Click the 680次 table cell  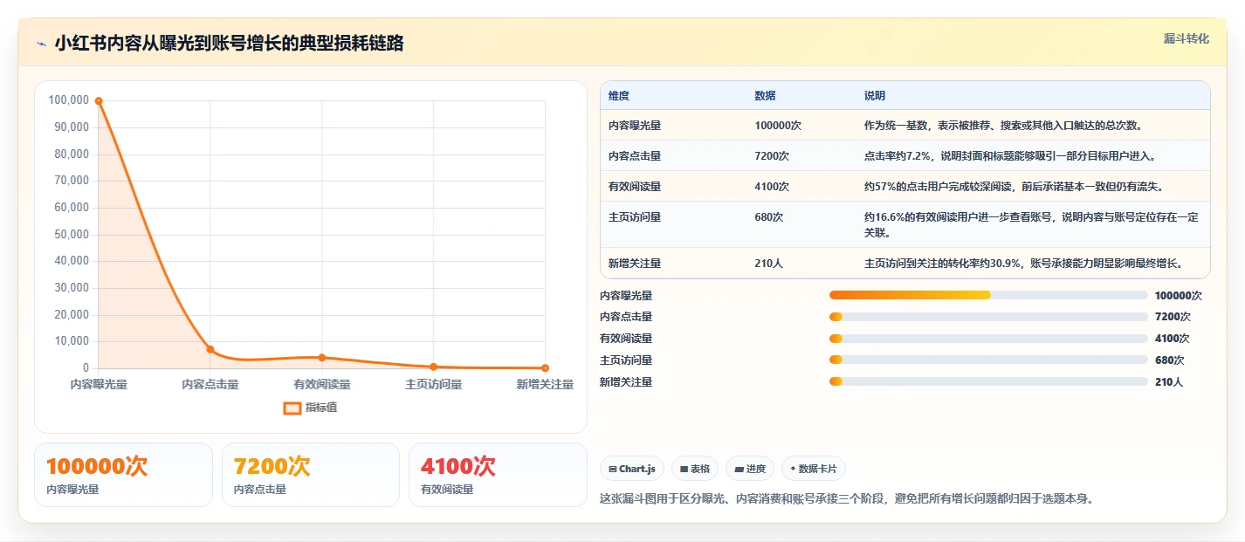pyautogui.click(x=769, y=217)
